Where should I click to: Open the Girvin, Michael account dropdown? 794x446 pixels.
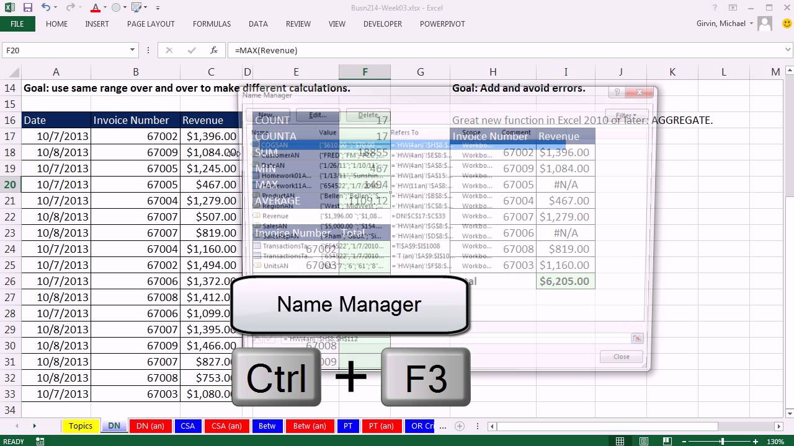pyautogui.click(x=751, y=24)
